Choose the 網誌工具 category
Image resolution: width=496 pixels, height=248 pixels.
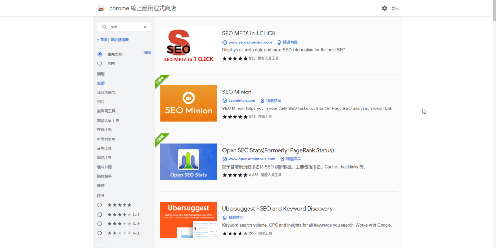tap(105, 157)
